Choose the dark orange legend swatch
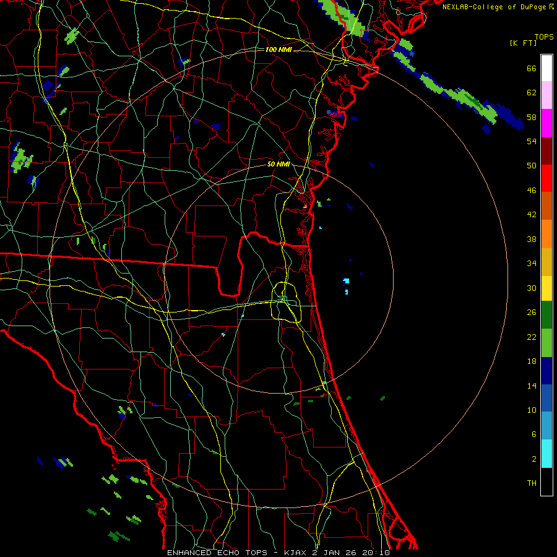 click(x=546, y=206)
